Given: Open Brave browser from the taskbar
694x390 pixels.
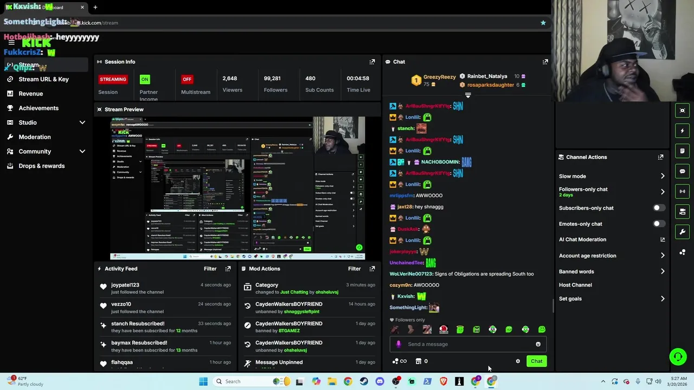Looking at the screenshot, I should pos(444,381).
